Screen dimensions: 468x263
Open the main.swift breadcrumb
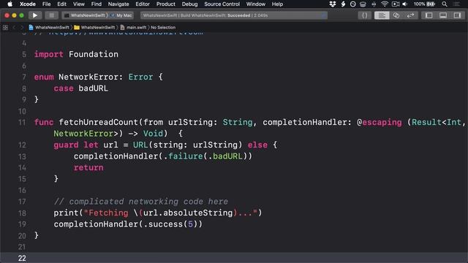click(x=133, y=28)
